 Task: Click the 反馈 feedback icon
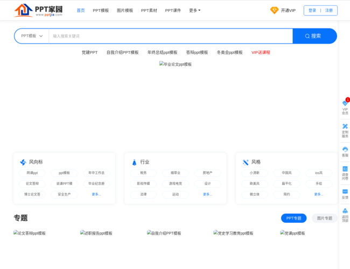click(x=345, y=192)
